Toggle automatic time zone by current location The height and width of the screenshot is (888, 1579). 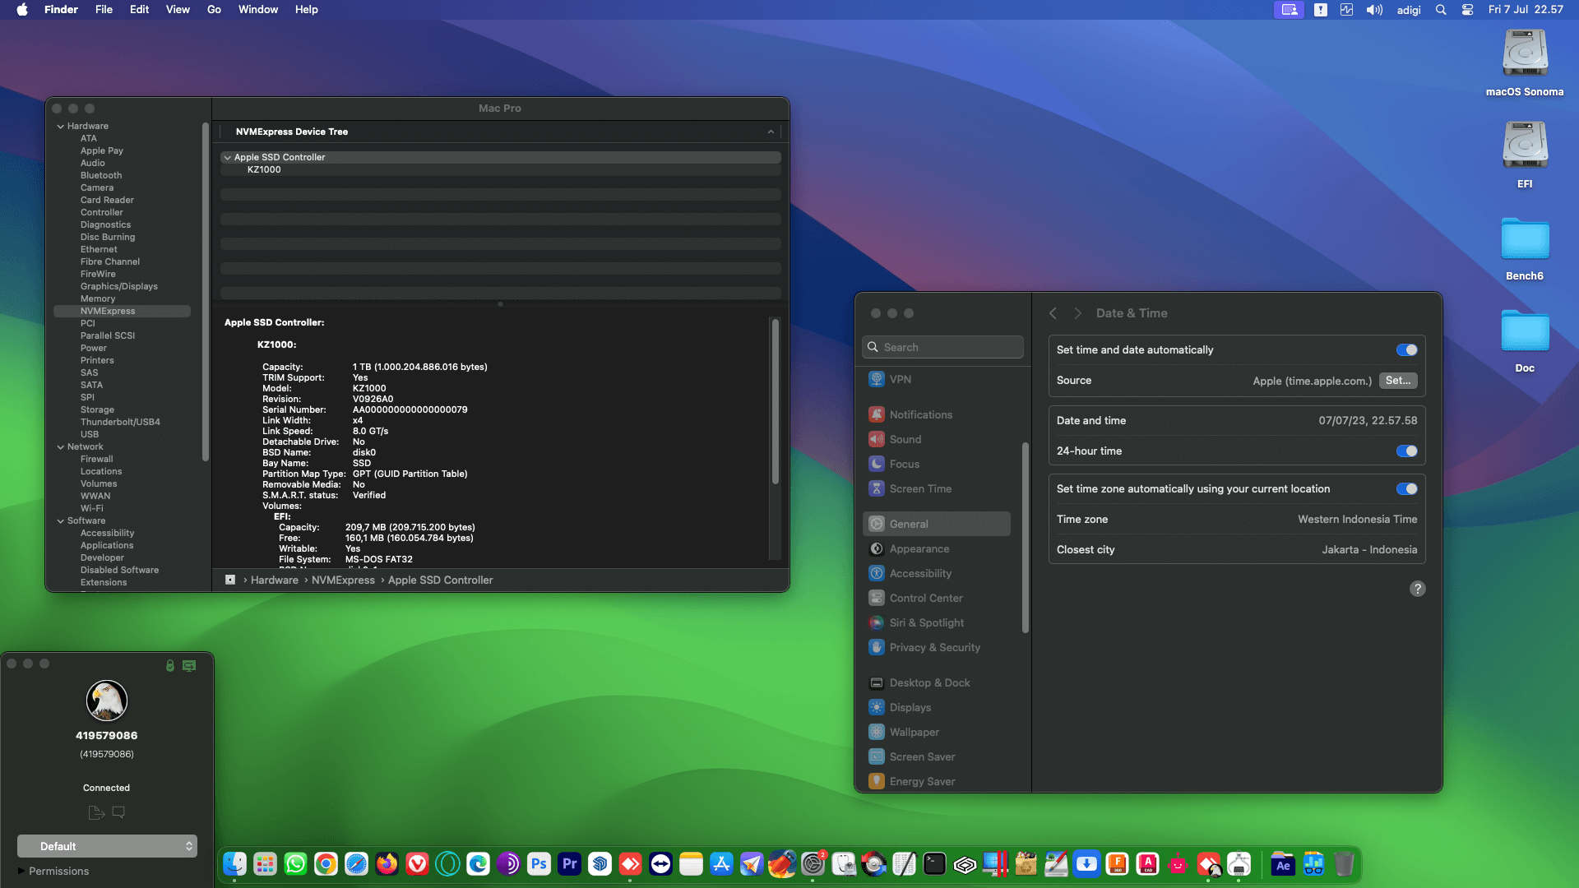click(x=1406, y=489)
